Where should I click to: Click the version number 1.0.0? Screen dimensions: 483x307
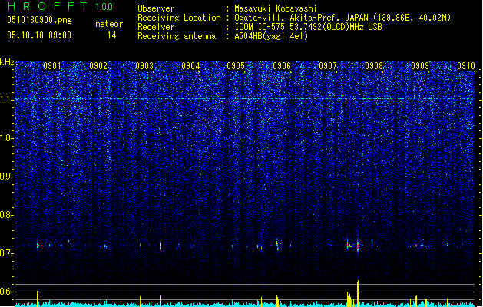[x=104, y=7]
